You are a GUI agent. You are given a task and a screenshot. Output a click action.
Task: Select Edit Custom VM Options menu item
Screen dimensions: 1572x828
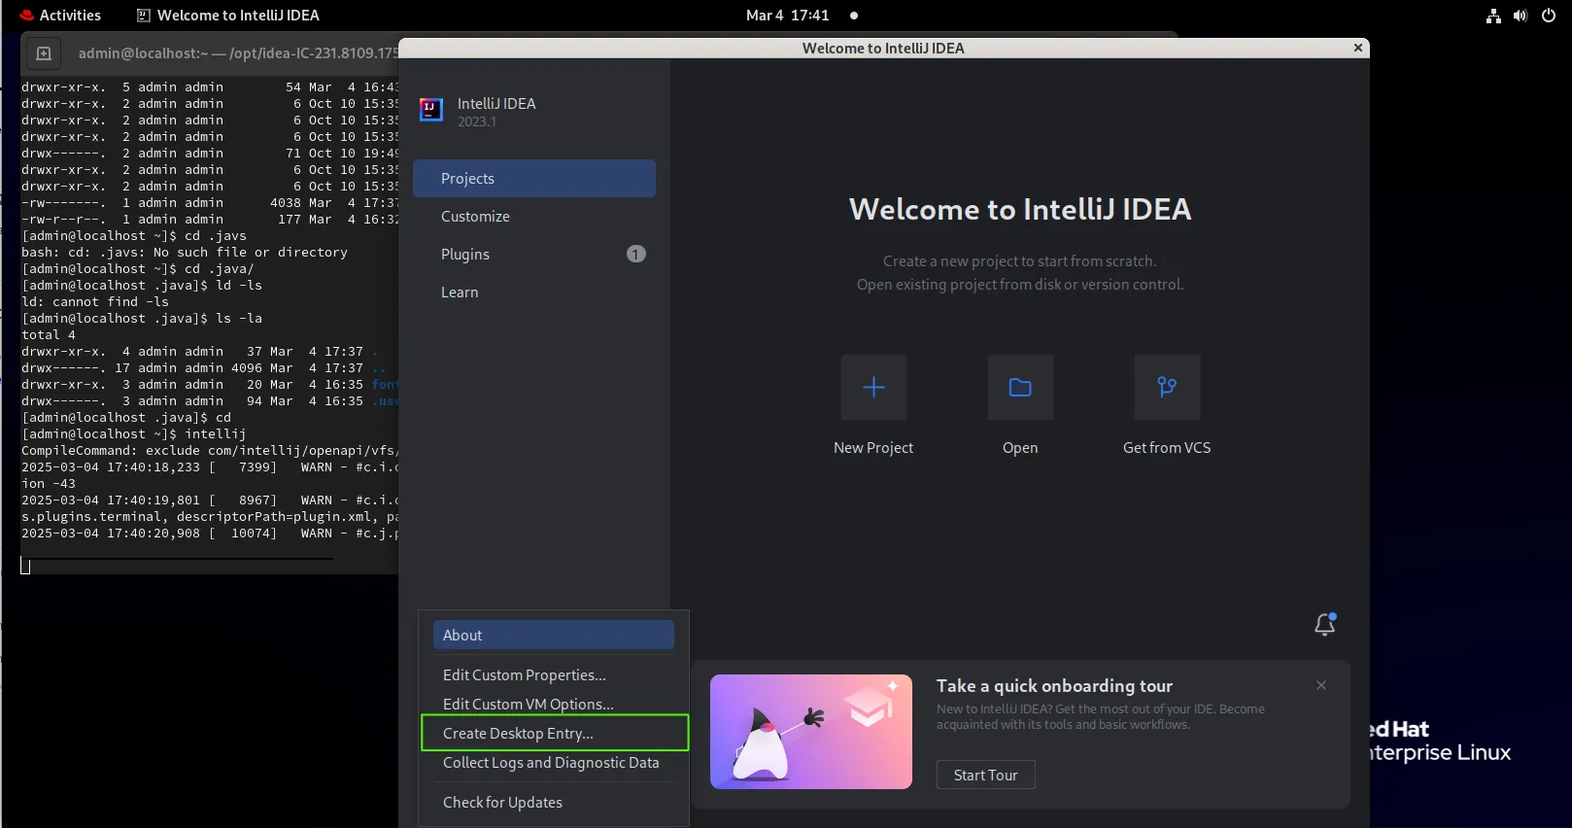click(x=554, y=705)
